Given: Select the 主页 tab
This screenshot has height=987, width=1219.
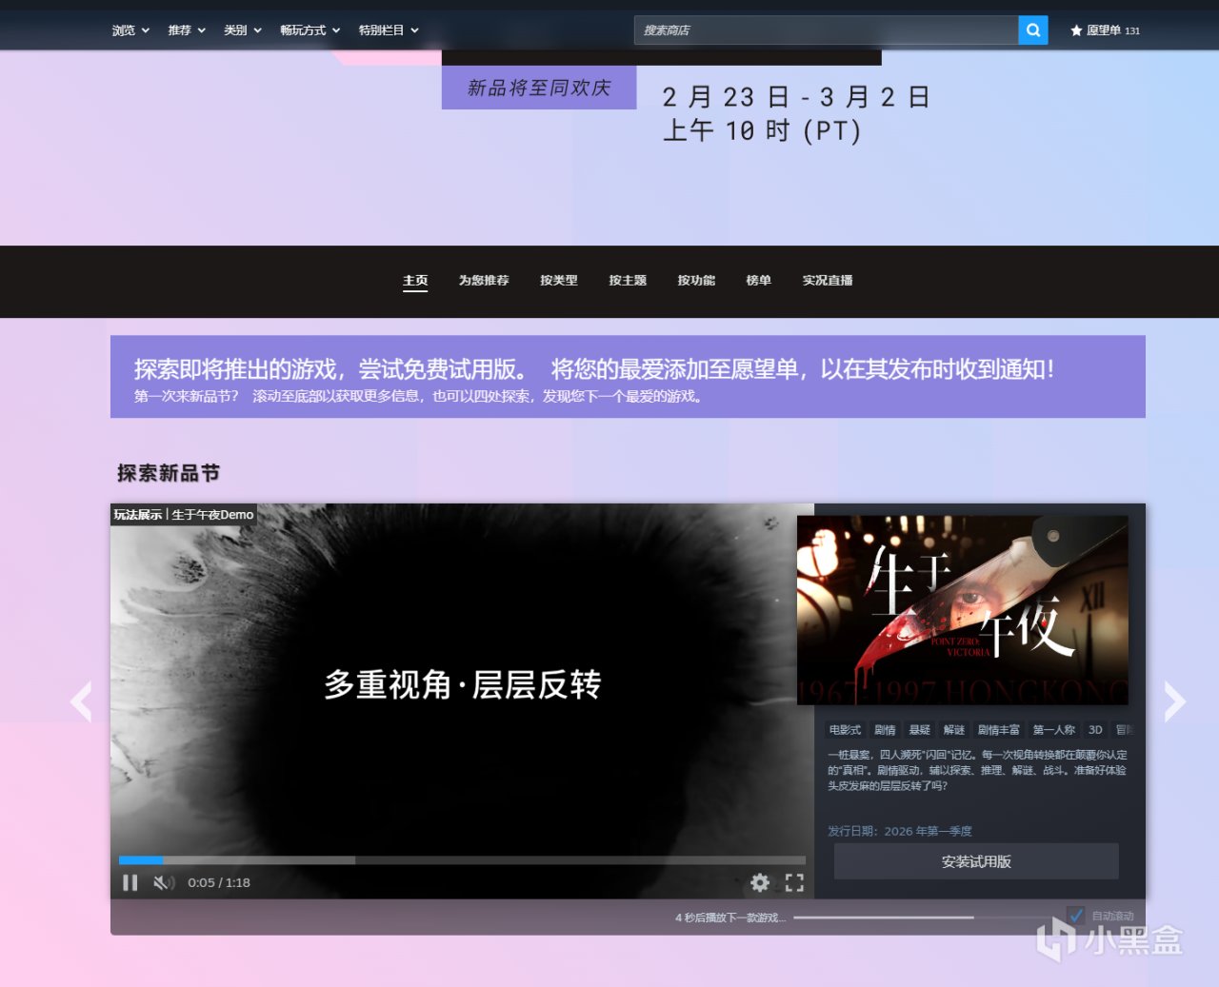Looking at the screenshot, I should click(415, 281).
